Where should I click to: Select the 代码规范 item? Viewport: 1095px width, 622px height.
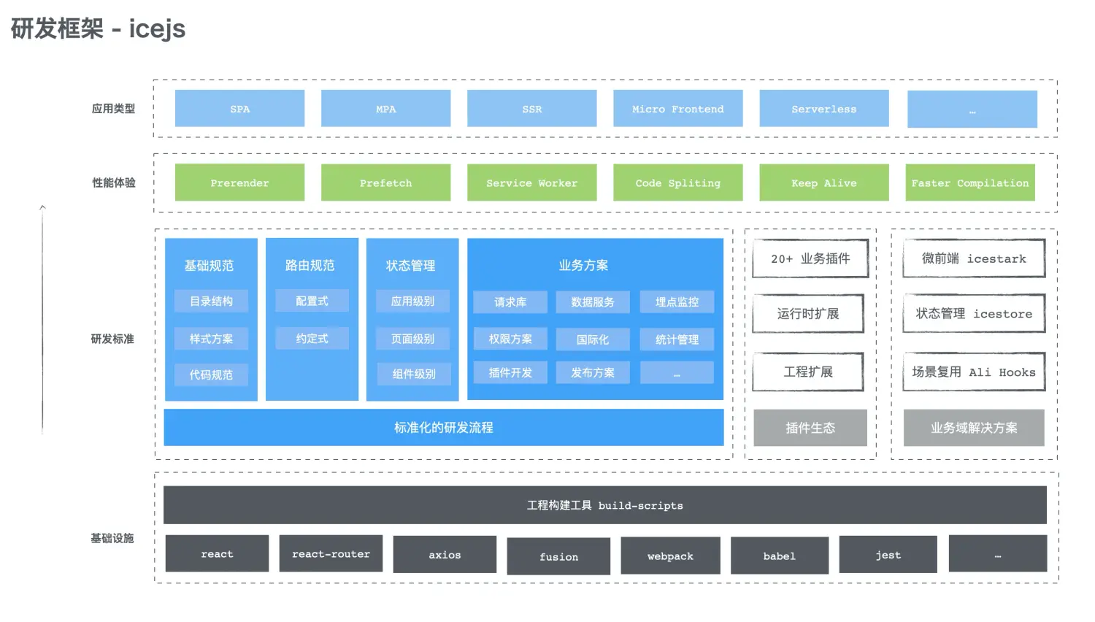pyautogui.click(x=211, y=375)
